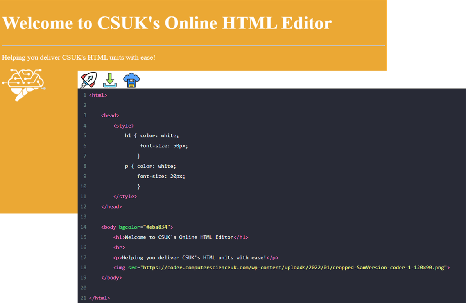Image resolution: width=466 pixels, height=303 pixels.
Task: Select the 'Helping you deliver' paragraph in preview
Action: tap(79, 57)
